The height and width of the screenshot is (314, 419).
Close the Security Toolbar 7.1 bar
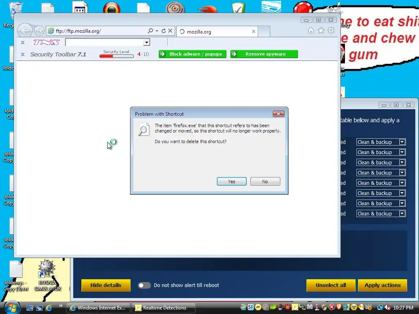coord(23,54)
